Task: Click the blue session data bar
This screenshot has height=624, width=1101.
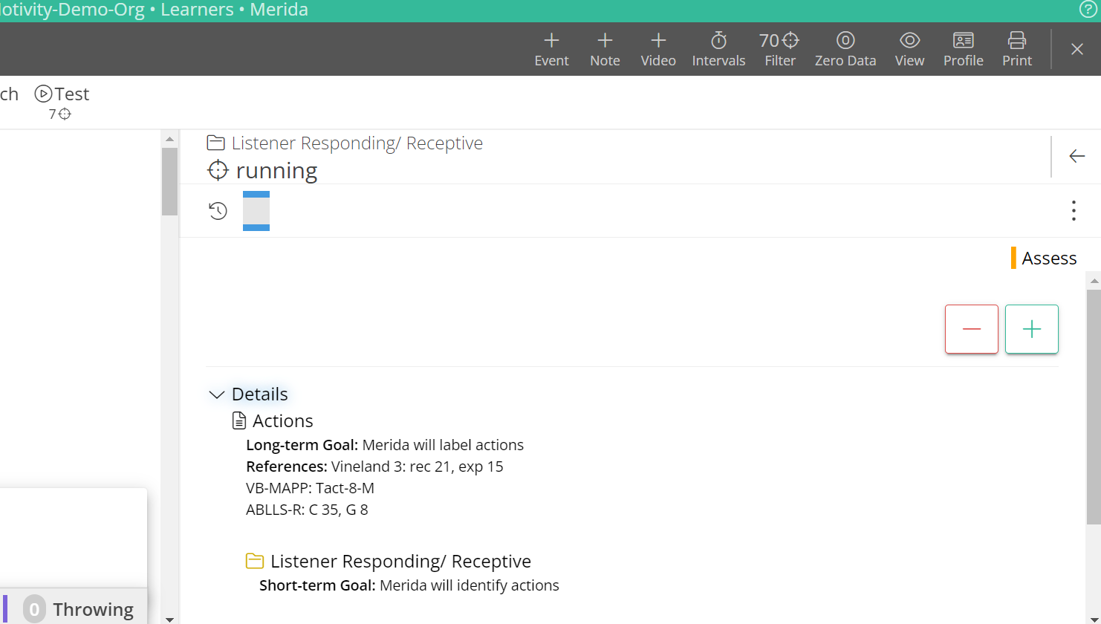Action: click(256, 210)
